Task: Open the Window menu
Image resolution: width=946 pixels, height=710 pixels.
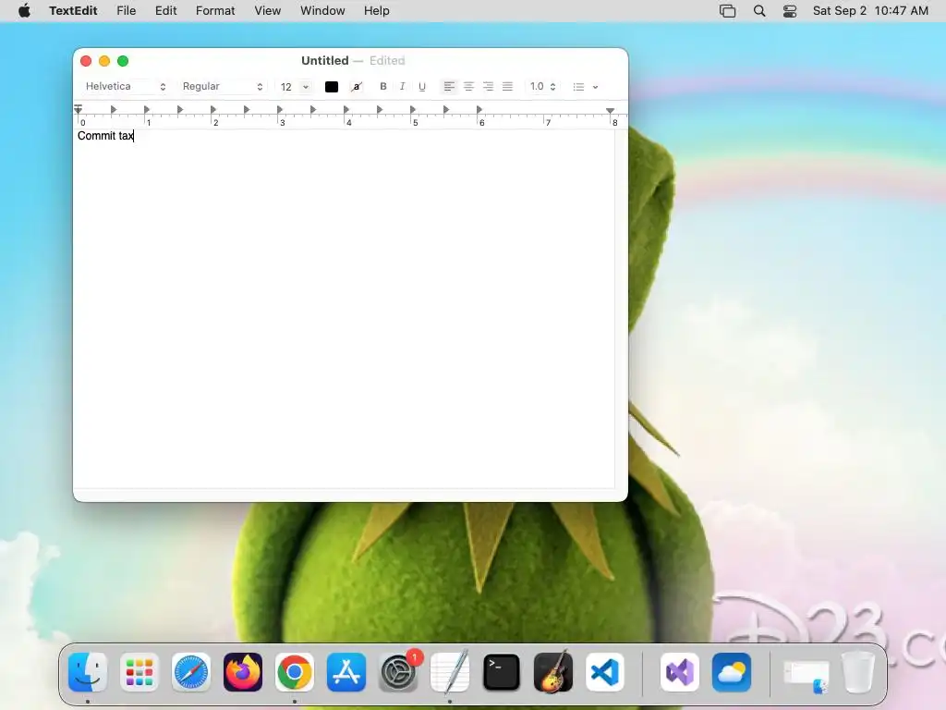Action: [322, 11]
